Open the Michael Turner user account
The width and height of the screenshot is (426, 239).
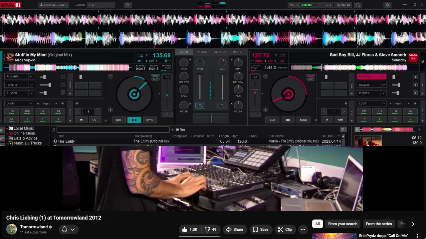click(x=53, y=5)
